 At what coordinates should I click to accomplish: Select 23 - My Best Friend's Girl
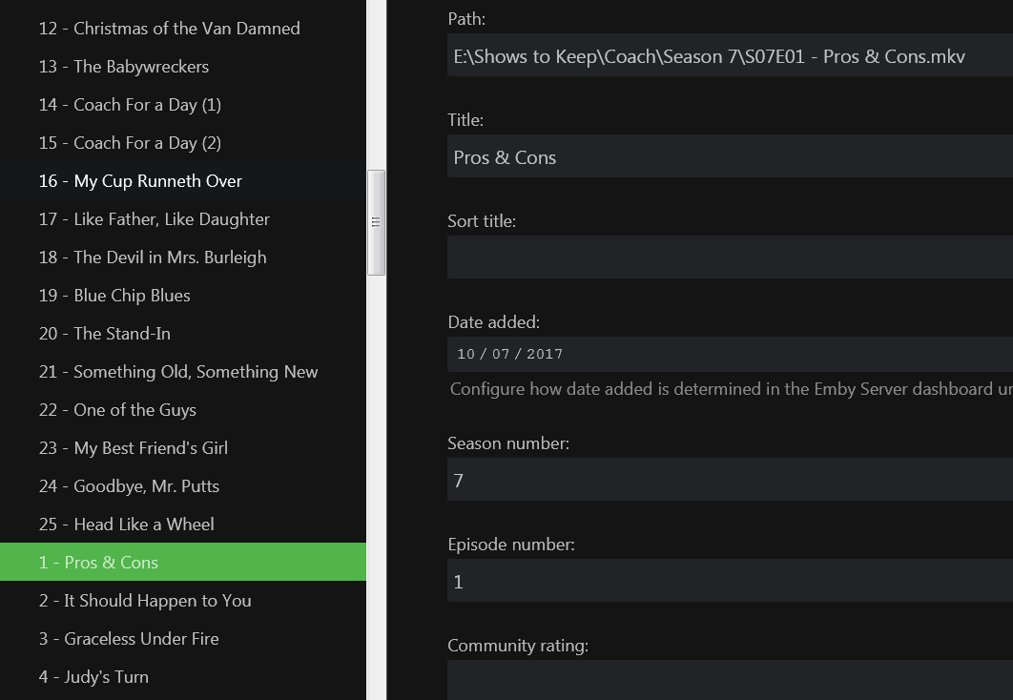pos(134,448)
